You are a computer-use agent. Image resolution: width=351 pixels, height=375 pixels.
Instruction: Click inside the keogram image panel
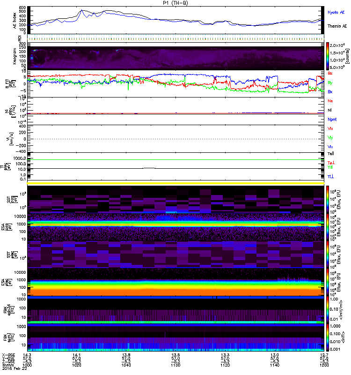(176, 56)
